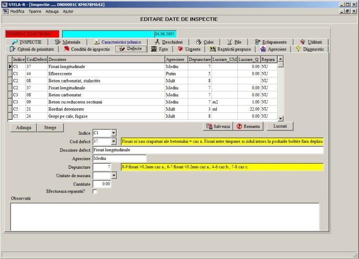Image resolution: width=359 pixels, height=259 pixels.
Task: Click the INSPECTIE tab icon
Action: pos(15,42)
